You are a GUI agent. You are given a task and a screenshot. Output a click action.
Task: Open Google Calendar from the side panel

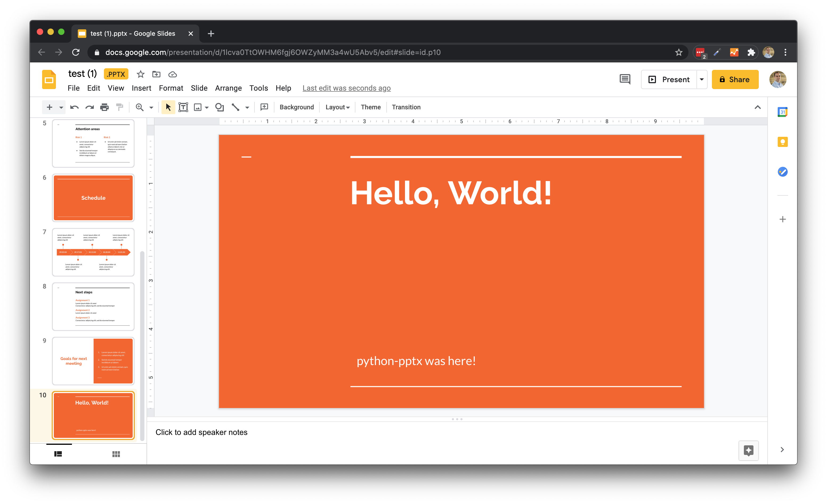point(782,111)
